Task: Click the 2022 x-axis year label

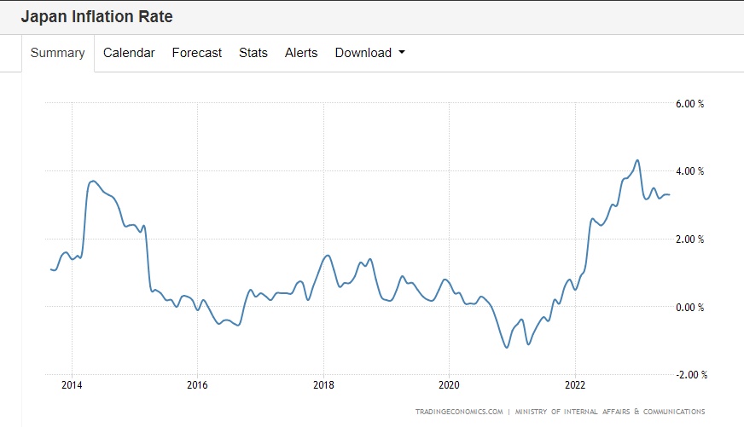Action: tap(575, 384)
